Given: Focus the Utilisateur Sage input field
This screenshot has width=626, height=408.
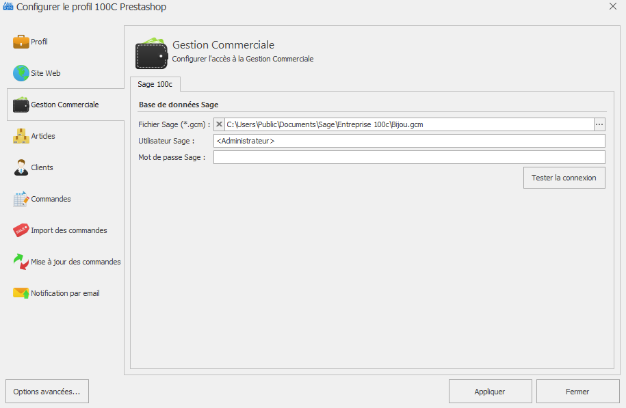Looking at the screenshot, I should 409,141.
